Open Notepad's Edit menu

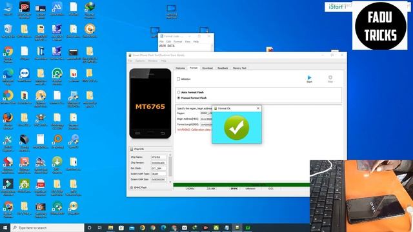(x=168, y=41)
